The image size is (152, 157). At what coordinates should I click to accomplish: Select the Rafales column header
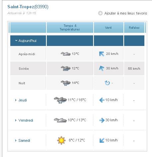(x=134, y=27)
